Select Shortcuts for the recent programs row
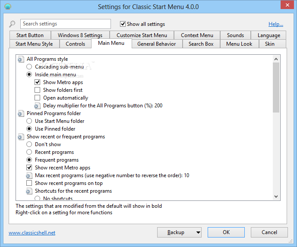The image size is (297, 247). [x=73, y=191]
